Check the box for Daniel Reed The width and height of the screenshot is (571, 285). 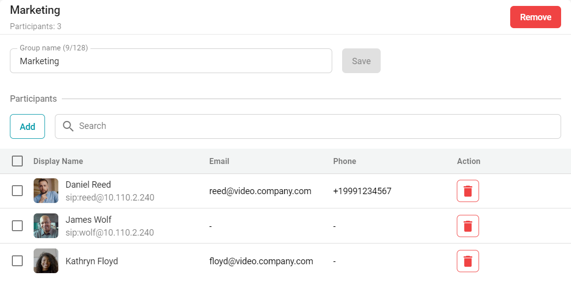tap(17, 191)
